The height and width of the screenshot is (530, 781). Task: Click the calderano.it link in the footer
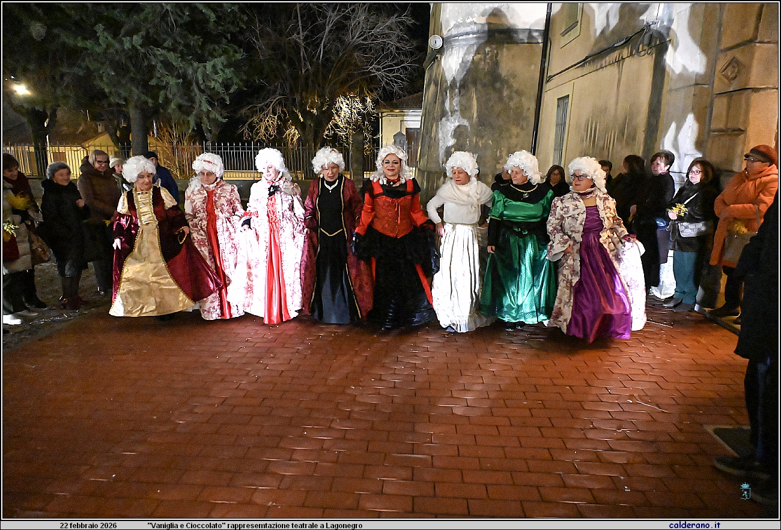click(694, 525)
